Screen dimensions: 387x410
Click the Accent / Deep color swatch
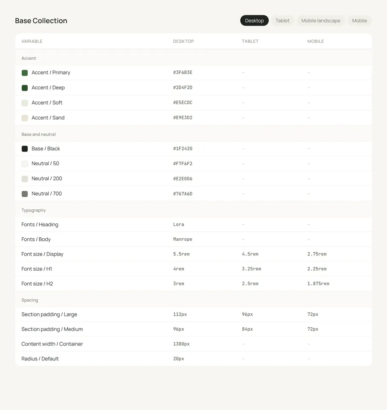(x=25, y=88)
